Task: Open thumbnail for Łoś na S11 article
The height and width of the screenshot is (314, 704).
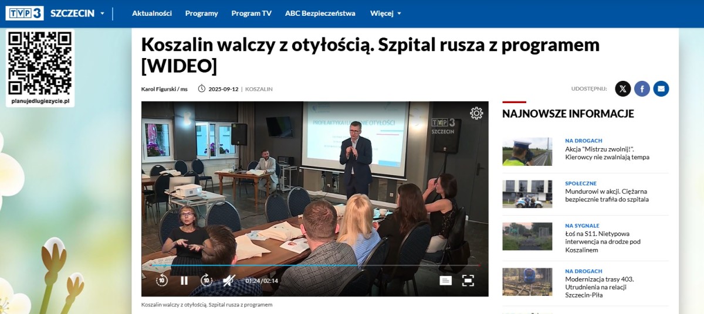Action: [527, 236]
